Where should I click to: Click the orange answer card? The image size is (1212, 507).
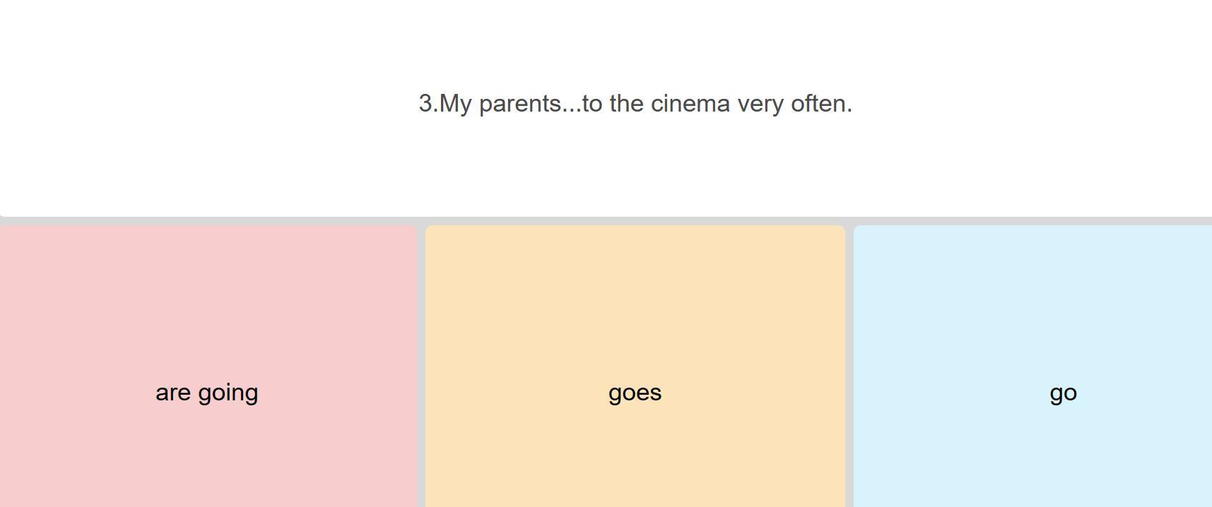point(635,366)
